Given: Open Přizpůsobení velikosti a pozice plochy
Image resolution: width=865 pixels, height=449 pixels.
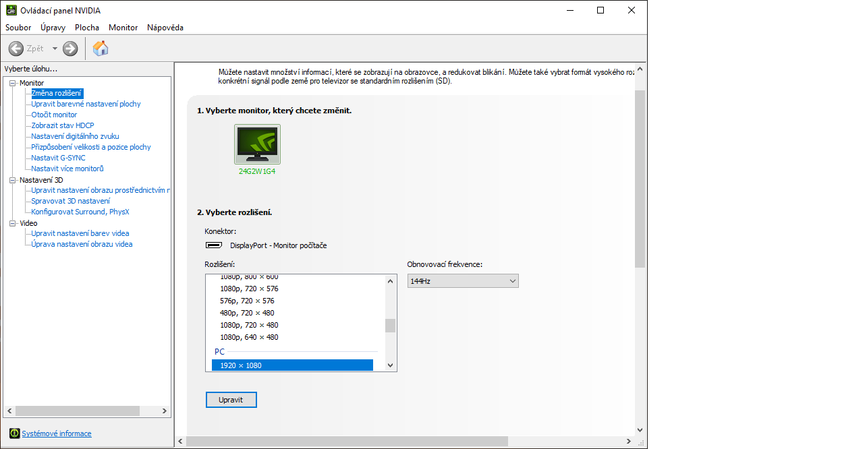Looking at the screenshot, I should pos(91,147).
